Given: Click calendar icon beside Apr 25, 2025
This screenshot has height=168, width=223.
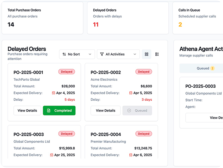Looking at the screenshot, I should 52,155.
